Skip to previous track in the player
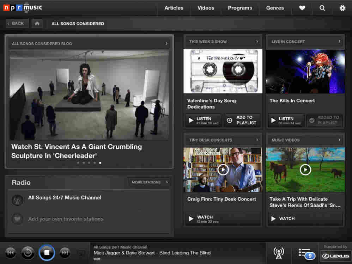This screenshot has width=352, height=264. [x=10, y=253]
